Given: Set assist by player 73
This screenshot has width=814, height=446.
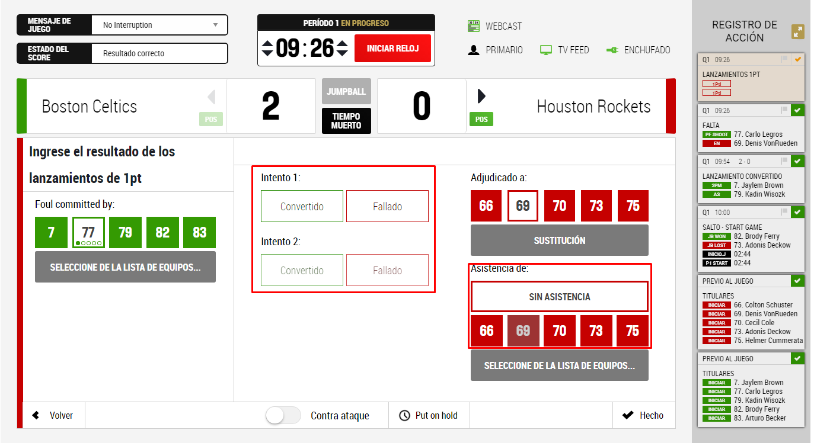Looking at the screenshot, I should [596, 331].
